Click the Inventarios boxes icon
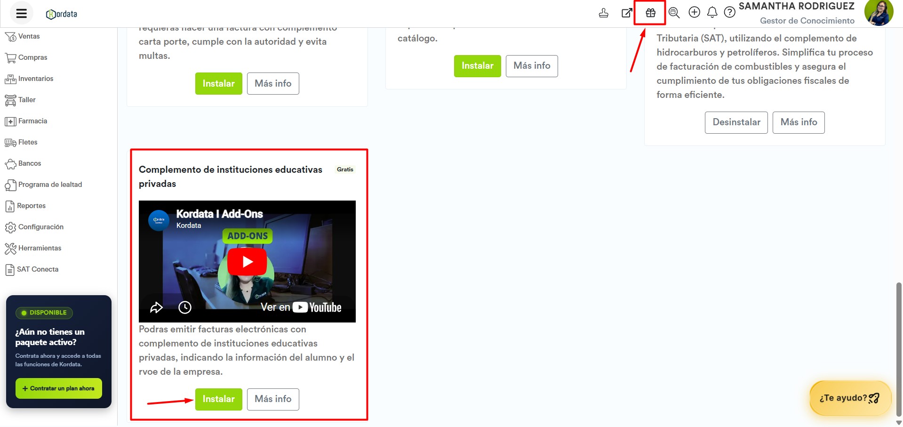This screenshot has width=903, height=427. tap(10, 79)
